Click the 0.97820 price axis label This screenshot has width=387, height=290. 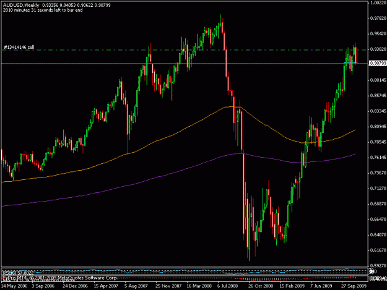[x=378, y=18]
